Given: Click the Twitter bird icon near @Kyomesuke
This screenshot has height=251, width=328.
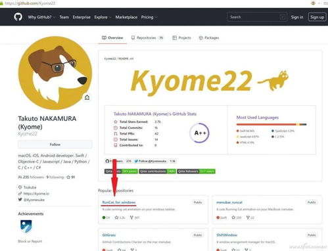Looking at the screenshot, I should [x=20, y=200].
